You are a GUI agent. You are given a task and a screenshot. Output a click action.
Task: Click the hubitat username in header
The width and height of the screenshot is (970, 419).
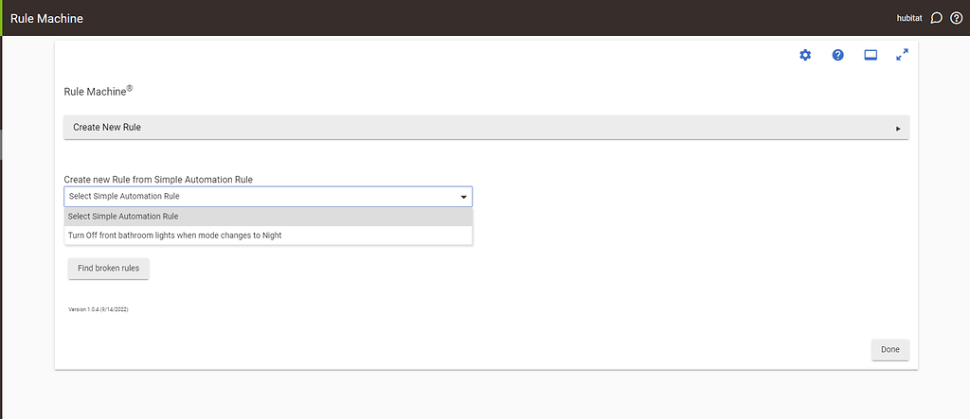coord(909,19)
